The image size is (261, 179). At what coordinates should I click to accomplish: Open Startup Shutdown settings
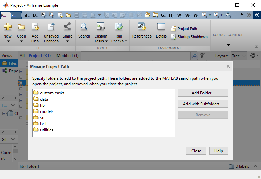click(x=189, y=37)
